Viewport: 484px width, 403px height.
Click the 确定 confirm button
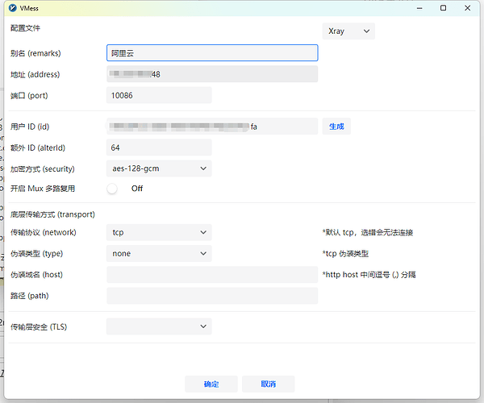211,384
